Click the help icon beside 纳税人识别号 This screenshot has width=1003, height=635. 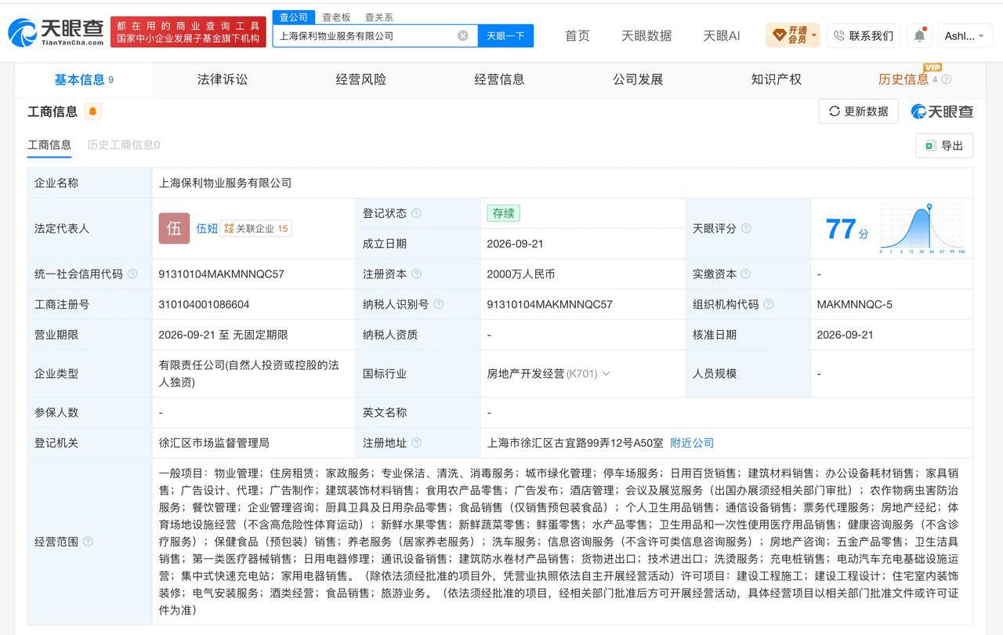tap(438, 304)
